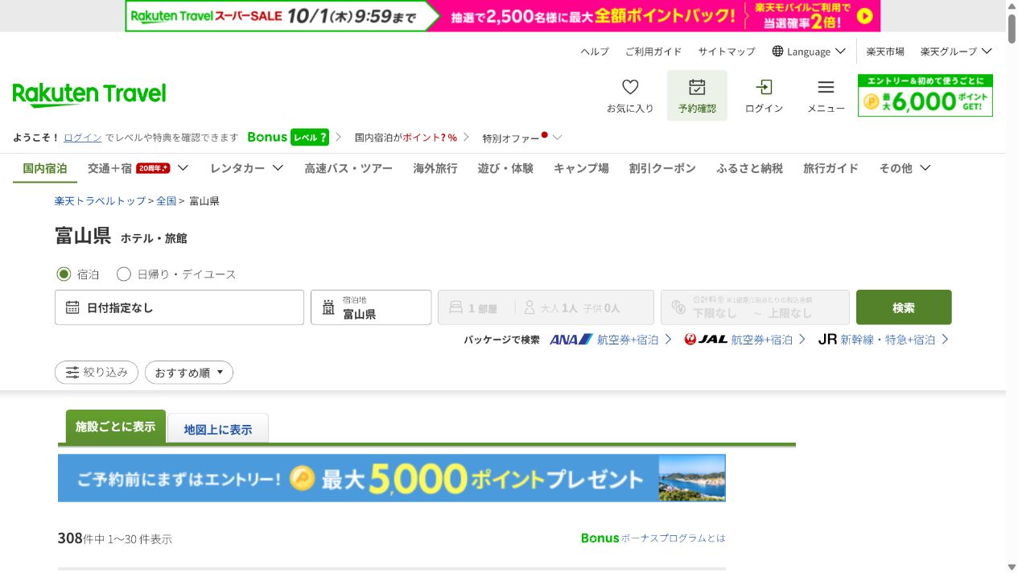Click the filter sliders icon
Screen dimensions: 1018x573
point(72,373)
